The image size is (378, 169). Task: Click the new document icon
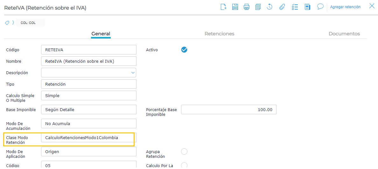click(223, 7)
